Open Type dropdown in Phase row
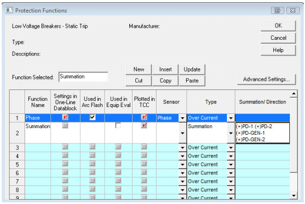Screen dimensions: 305x204 point(231,118)
